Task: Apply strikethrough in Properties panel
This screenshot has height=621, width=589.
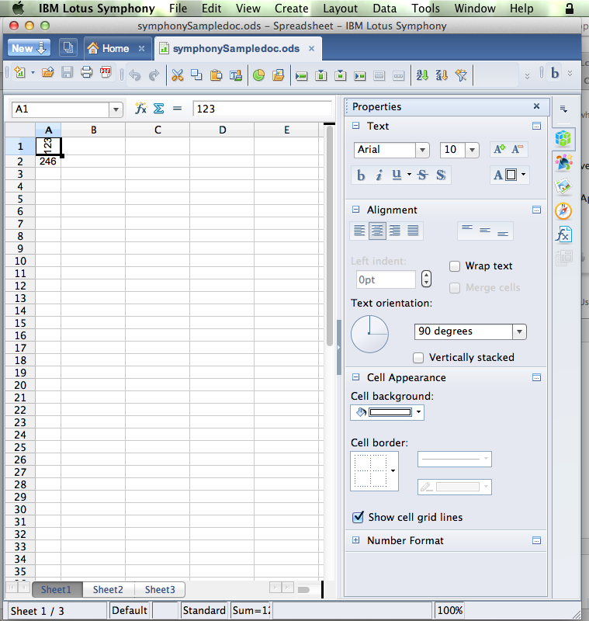Action: coord(422,175)
